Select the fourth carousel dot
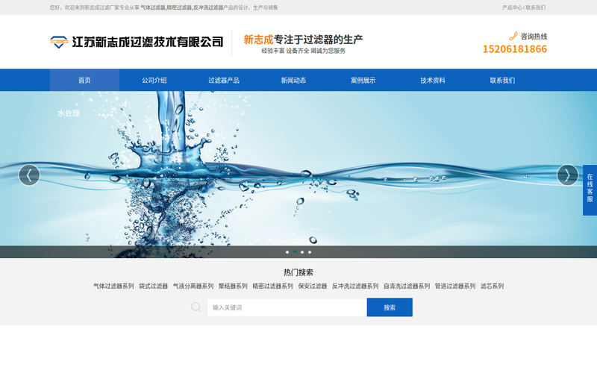 tap(310, 252)
